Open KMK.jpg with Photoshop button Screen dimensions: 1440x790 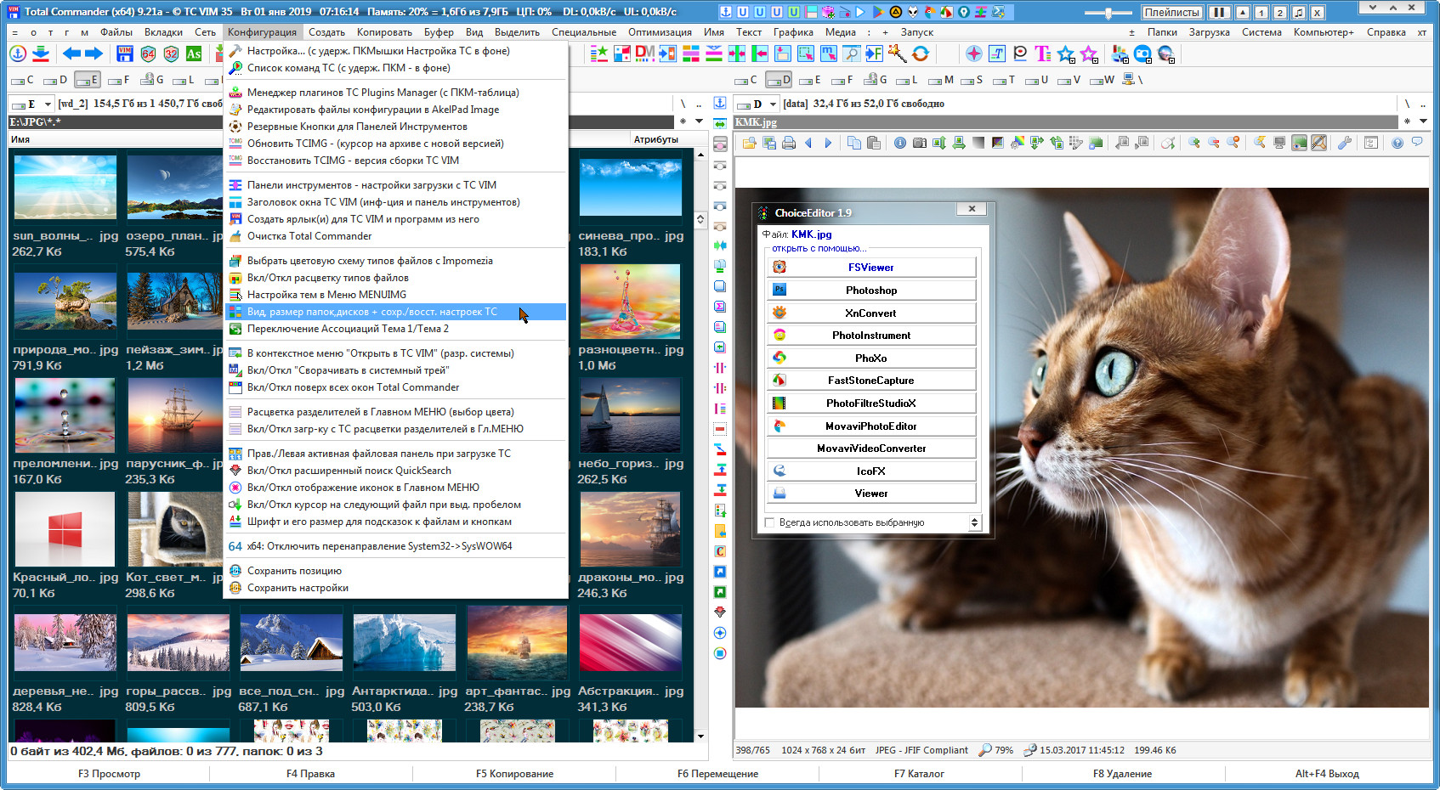(870, 291)
